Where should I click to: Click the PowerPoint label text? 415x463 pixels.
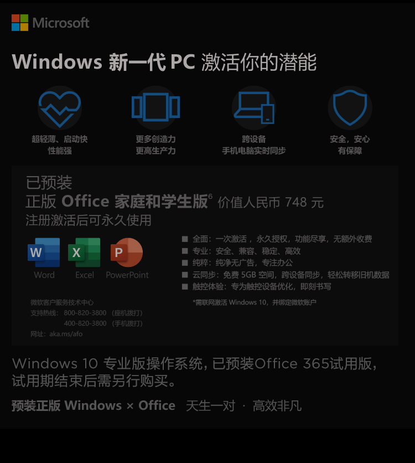(127, 275)
